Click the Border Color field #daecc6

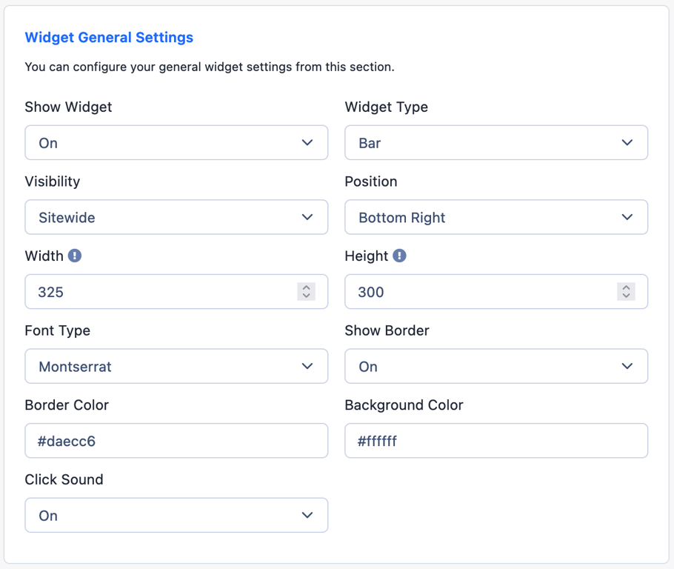tap(176, 441)
